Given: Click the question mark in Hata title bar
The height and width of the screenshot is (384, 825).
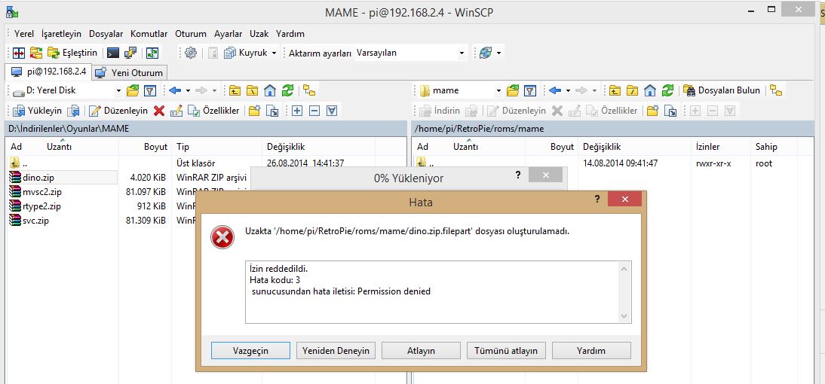Looking at the screenshot, I should click(x=597, y=199).
